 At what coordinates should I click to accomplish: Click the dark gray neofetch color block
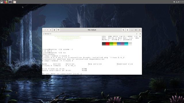(x=104, y=44)
